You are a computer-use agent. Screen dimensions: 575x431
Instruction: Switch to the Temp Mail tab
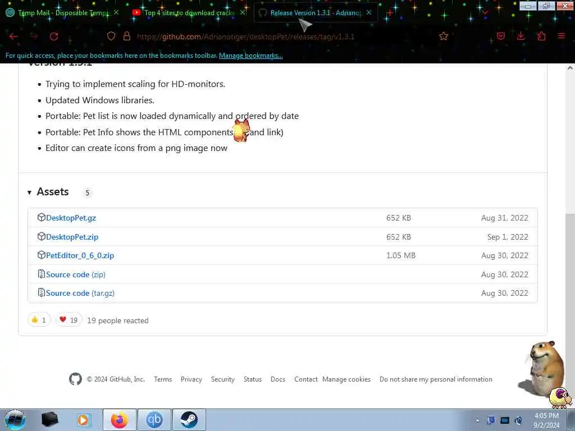62,12
